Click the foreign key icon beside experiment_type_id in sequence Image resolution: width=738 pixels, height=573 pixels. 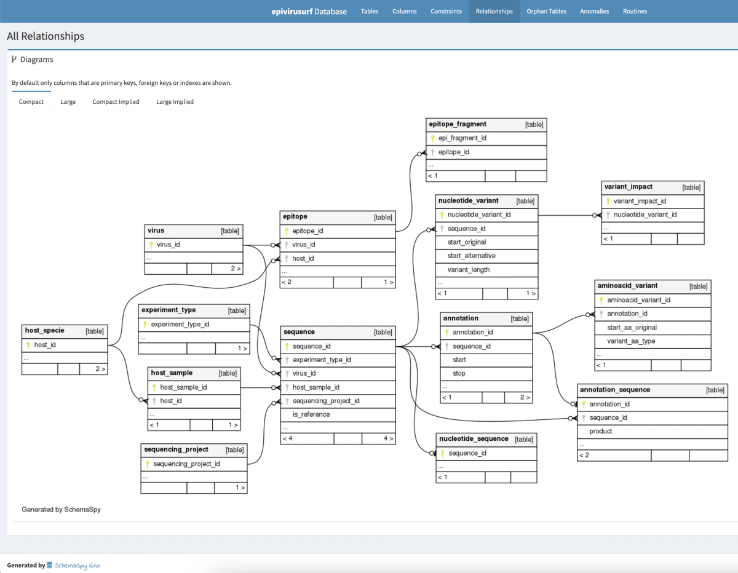pyautogui.click(x=287, y=360)
